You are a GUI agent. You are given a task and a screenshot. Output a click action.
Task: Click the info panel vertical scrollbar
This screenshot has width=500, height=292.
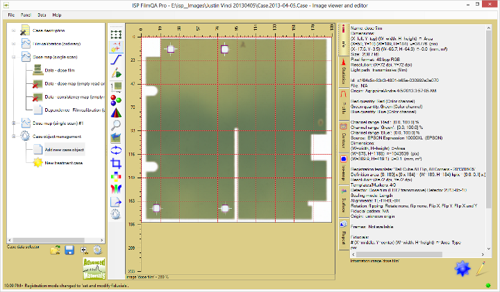[x=489, y=119]
